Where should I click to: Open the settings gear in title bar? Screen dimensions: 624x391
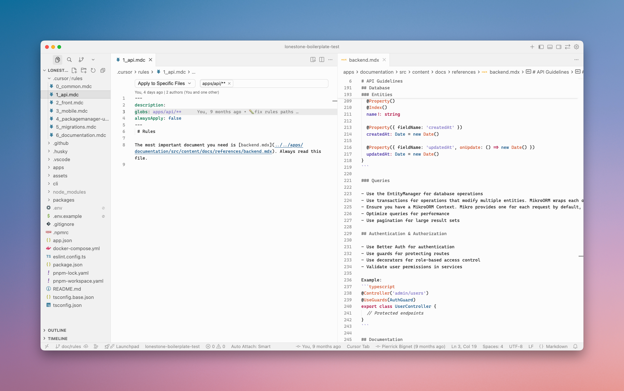[x=576, y=47]
